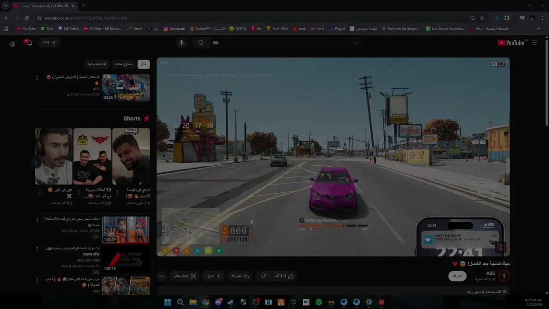Screen dimensions: 549x309
Task: Open menu for Los town cfw video
Action: click(37, 249)
